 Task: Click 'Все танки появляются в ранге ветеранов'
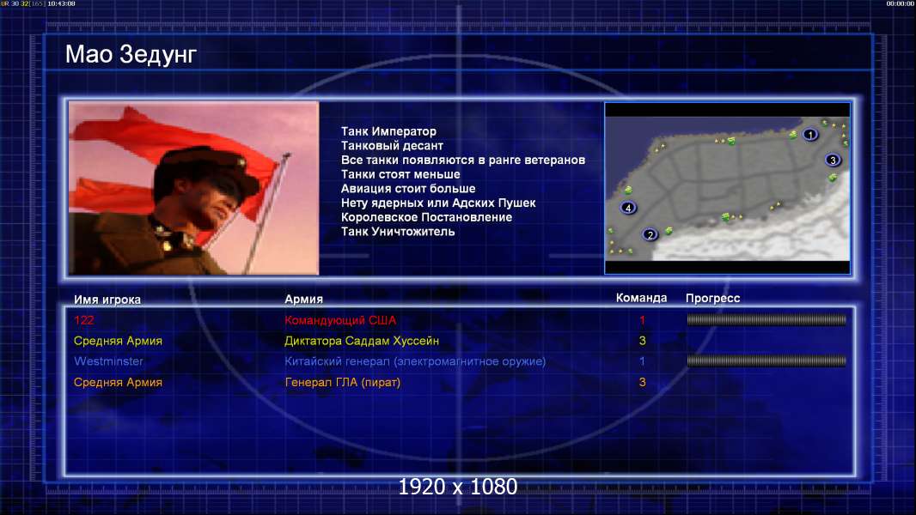[462, 160]
